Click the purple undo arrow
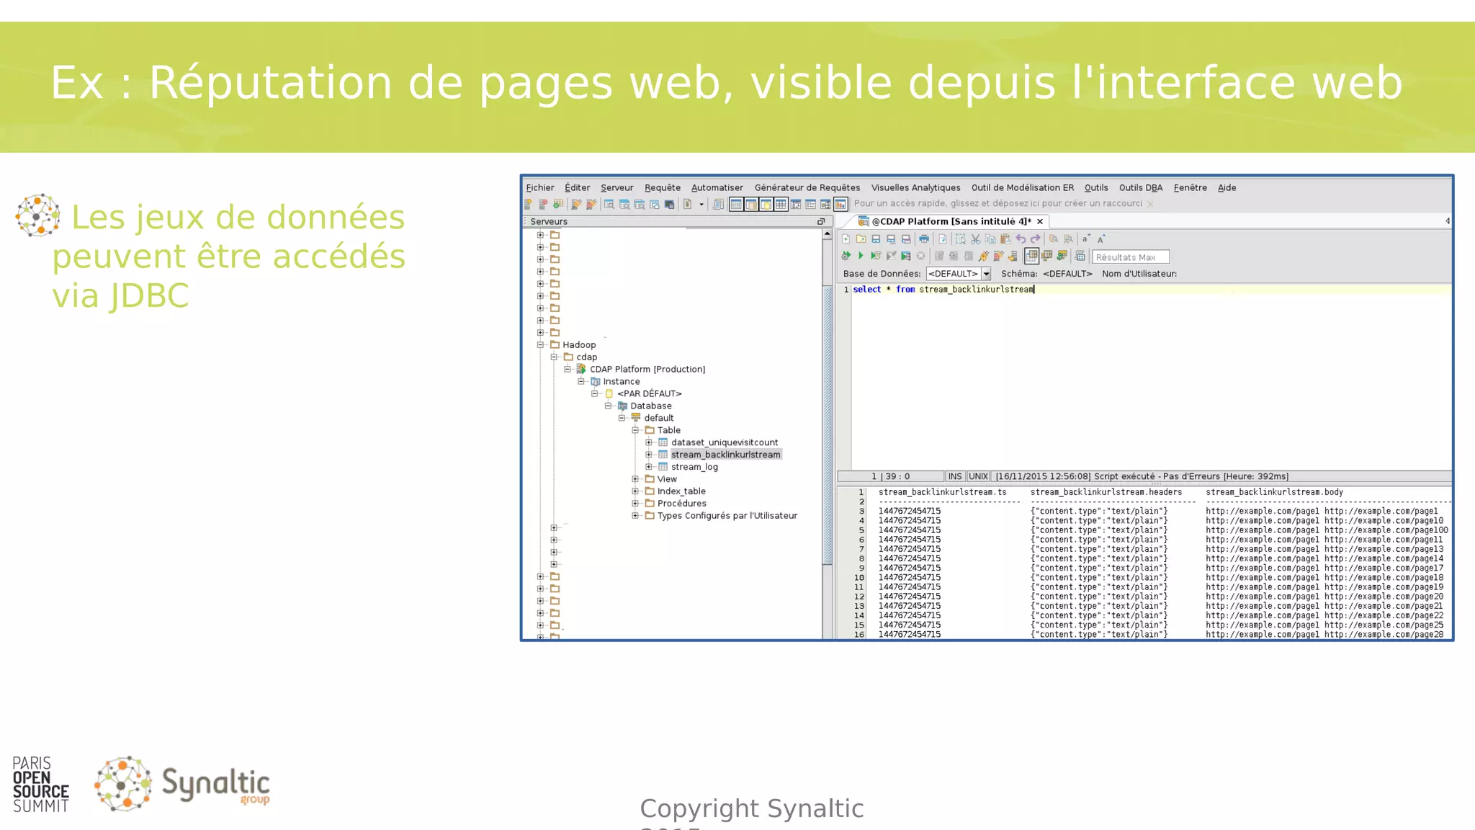The height and width of the screenshot is (830, 1475). pyautogui.click(x=1021, y=239)
